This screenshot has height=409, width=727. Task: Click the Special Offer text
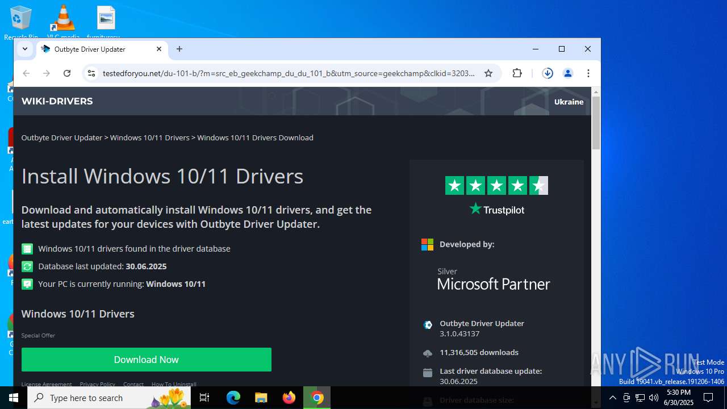pyautogui.click(x=38, y=336)
